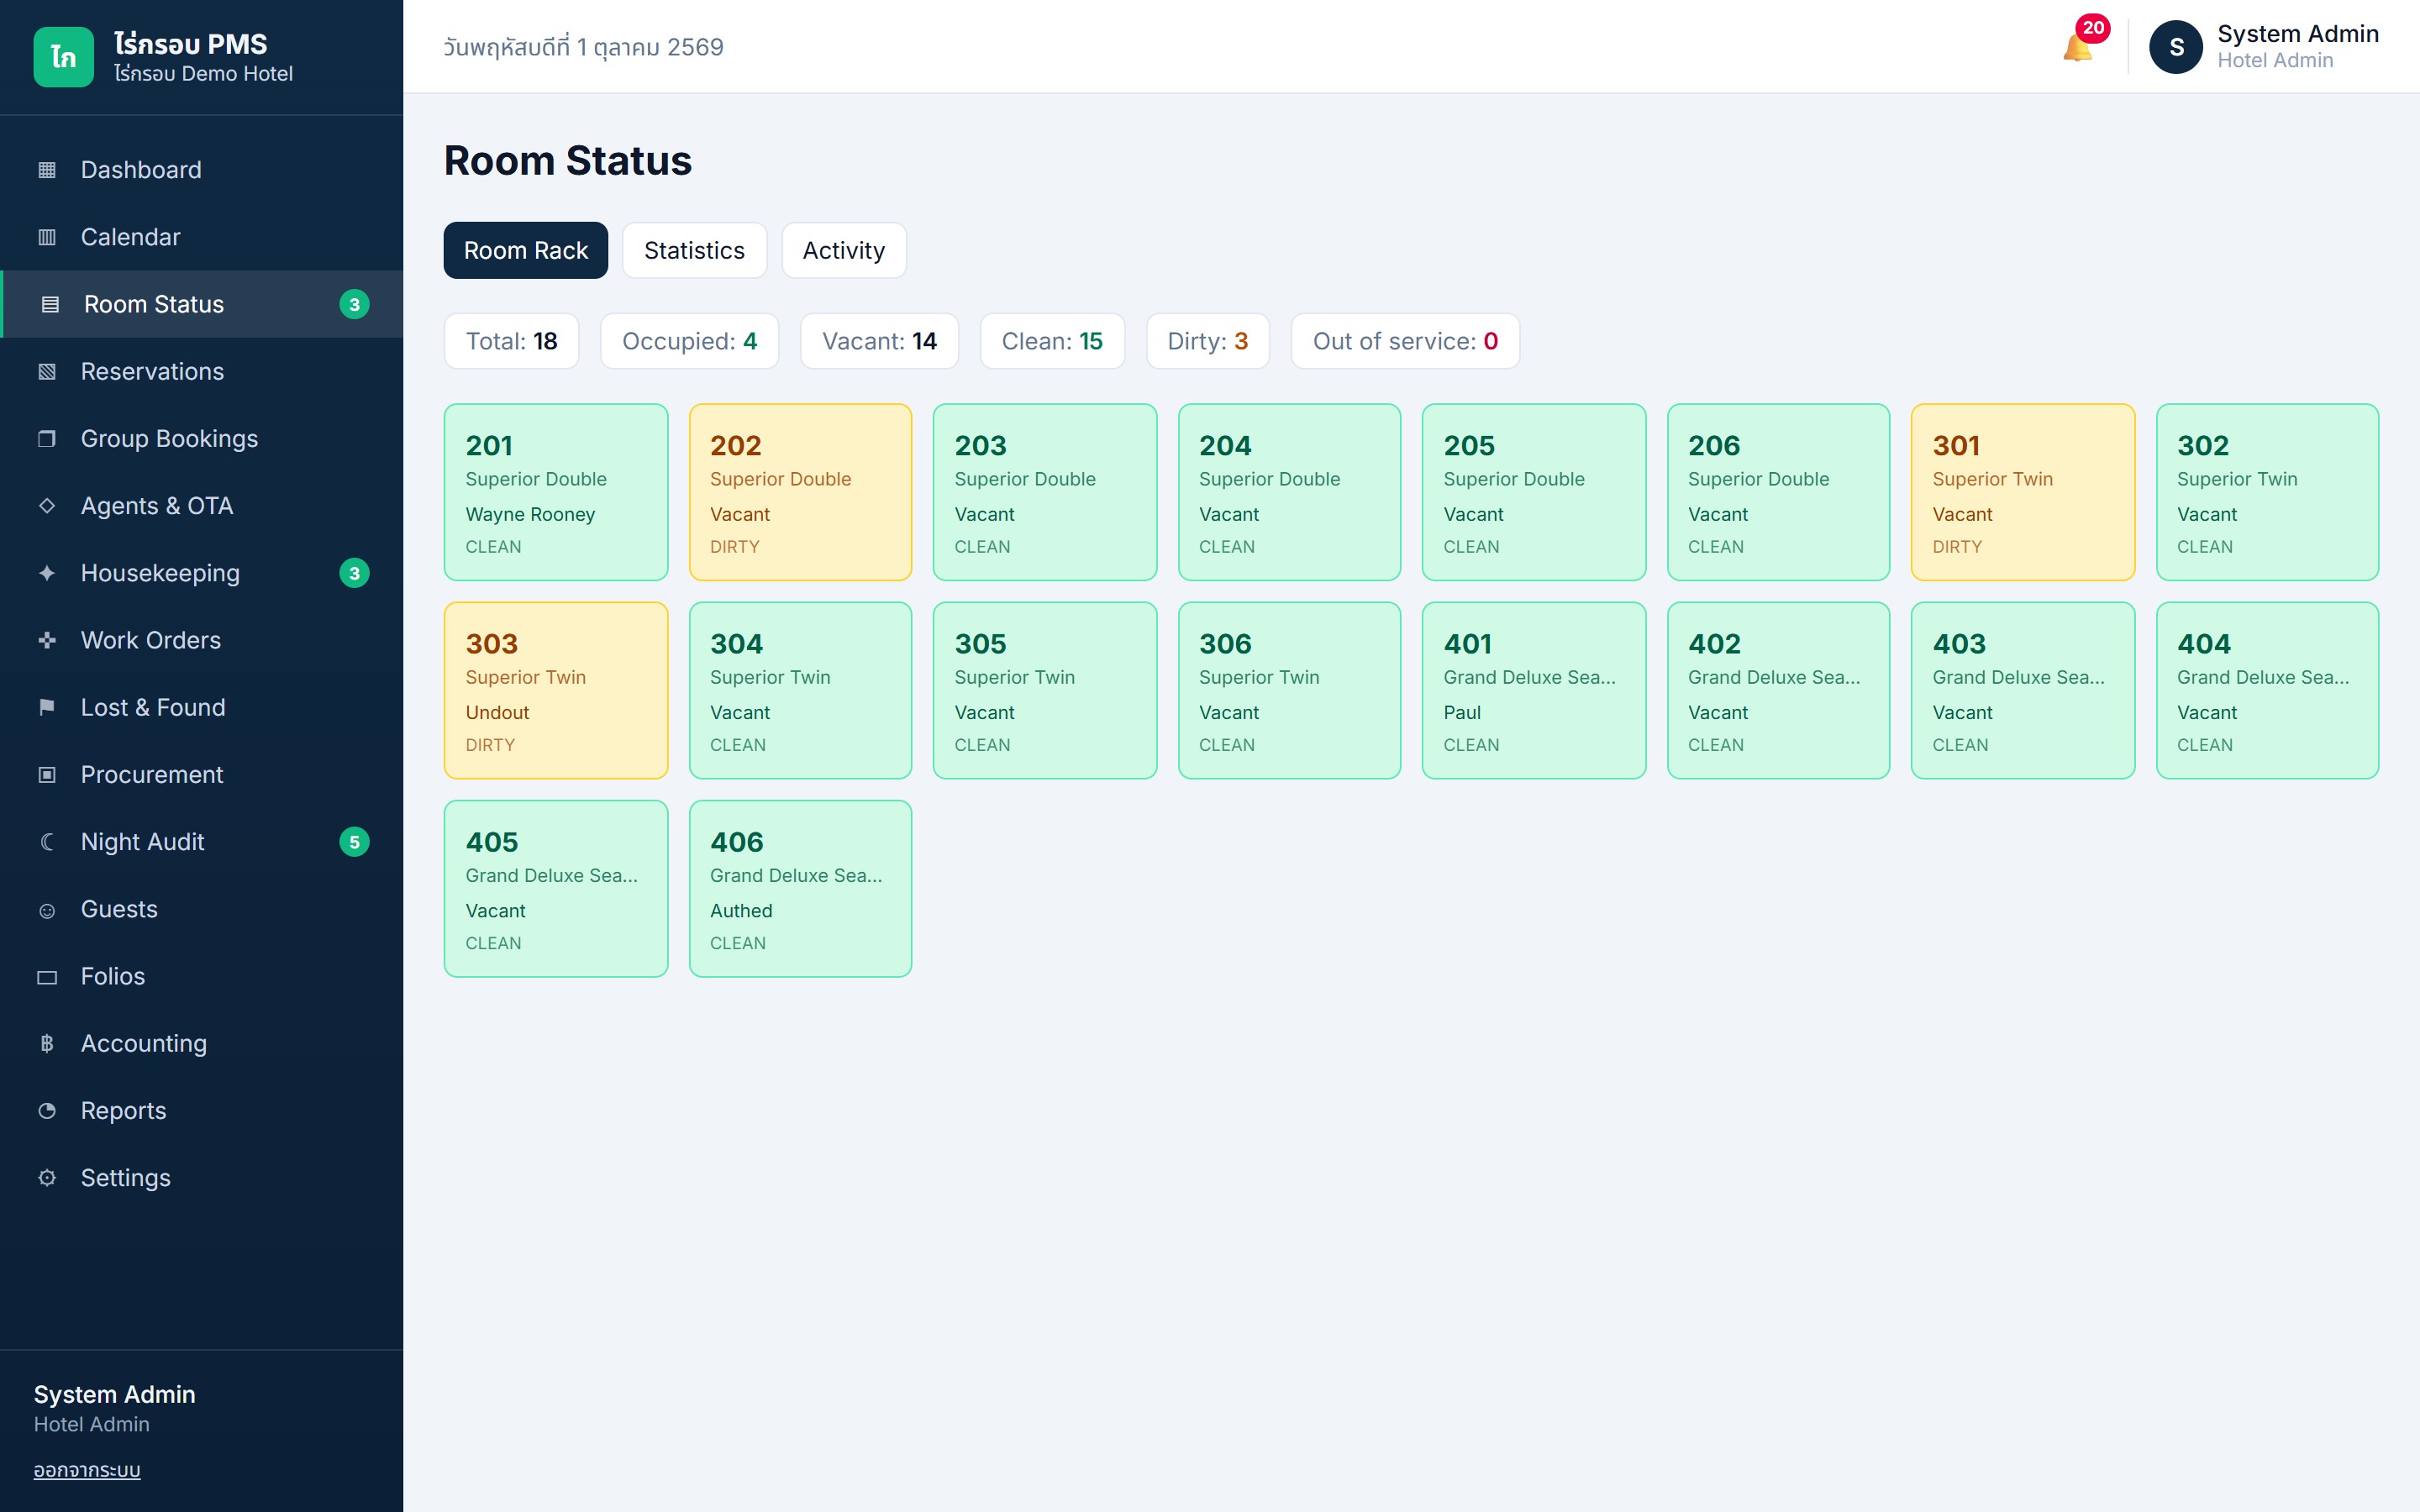Screen dimensions: 2420x1512
Task: Open dirty room 301 Superior Twin card
Action: 2023,492
